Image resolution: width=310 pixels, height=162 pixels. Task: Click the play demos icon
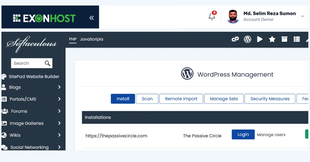coord(260,39)
